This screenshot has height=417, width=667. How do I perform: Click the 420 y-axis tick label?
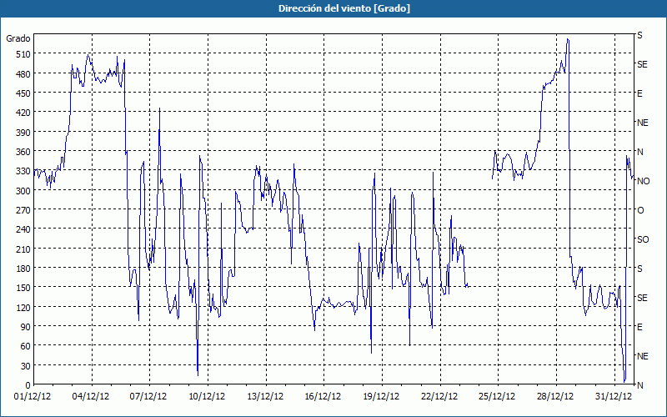coord(23,113)
